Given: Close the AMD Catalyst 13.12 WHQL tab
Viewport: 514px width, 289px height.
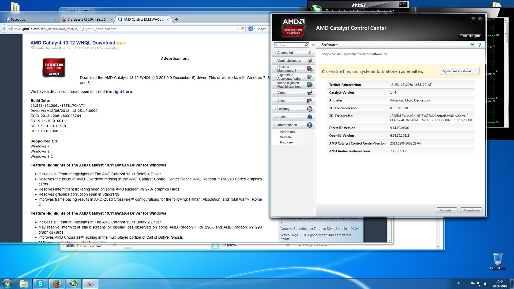Looking at the screenshot, I should pos(168,20).
